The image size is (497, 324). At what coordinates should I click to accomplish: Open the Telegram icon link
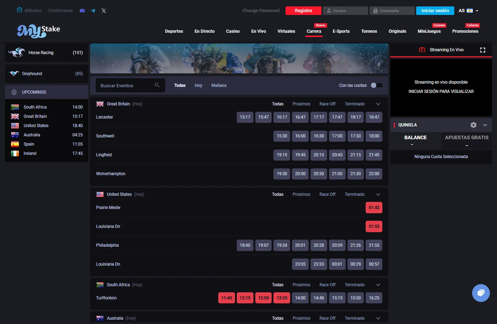pos(93,11)
